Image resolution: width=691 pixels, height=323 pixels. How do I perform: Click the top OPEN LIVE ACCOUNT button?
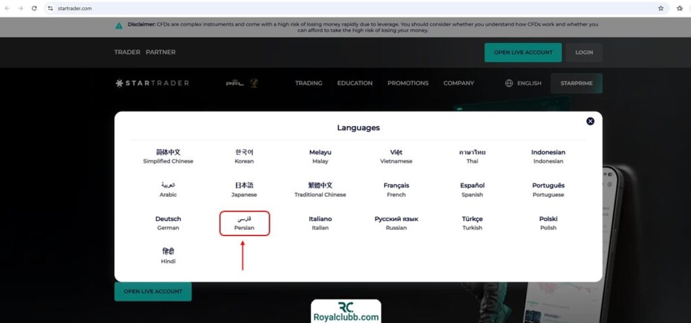pos(523,53)
